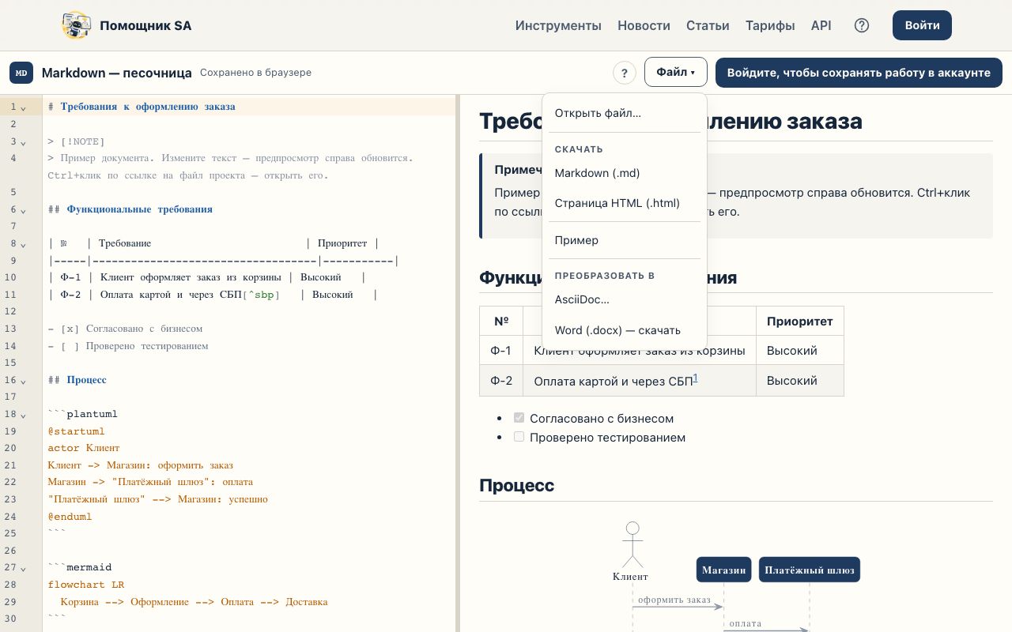
Task: Collapse the fold arrow on line 8
Action: click(x=23, y=244)
